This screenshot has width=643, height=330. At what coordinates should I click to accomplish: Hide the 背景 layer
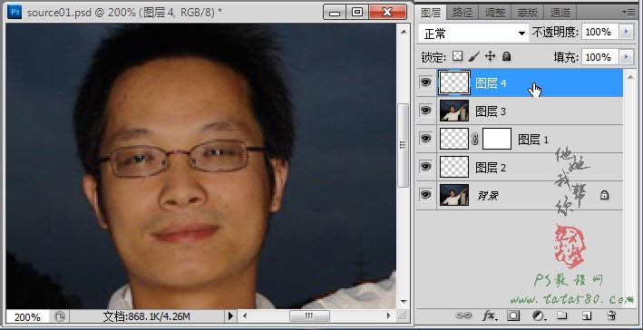click(x=425, y=194)
